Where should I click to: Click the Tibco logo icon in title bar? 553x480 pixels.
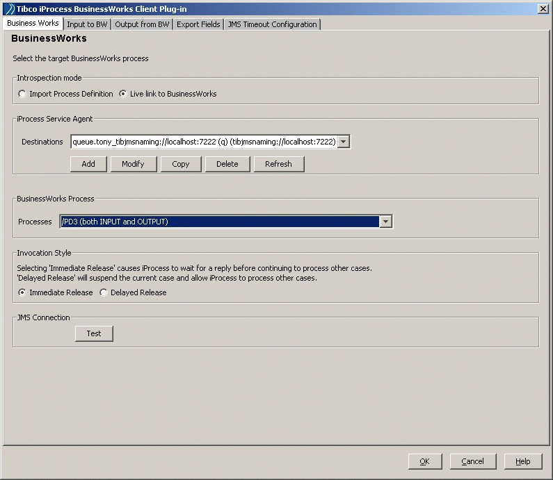click(x=10, y=9)
